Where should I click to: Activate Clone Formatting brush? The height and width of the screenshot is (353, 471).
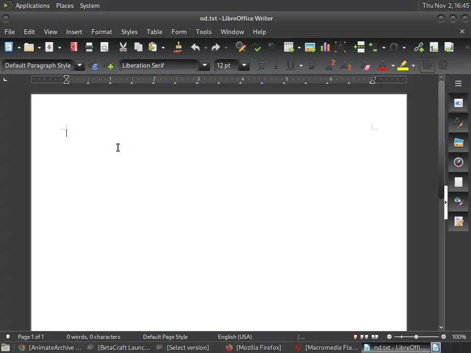click(178, 47)
